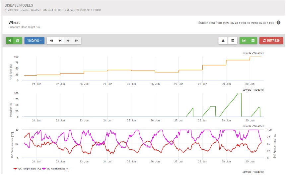Click the end date 2023-06-30 11:30
Viewport: 286px width, 176px height.
tap(263, 23)
